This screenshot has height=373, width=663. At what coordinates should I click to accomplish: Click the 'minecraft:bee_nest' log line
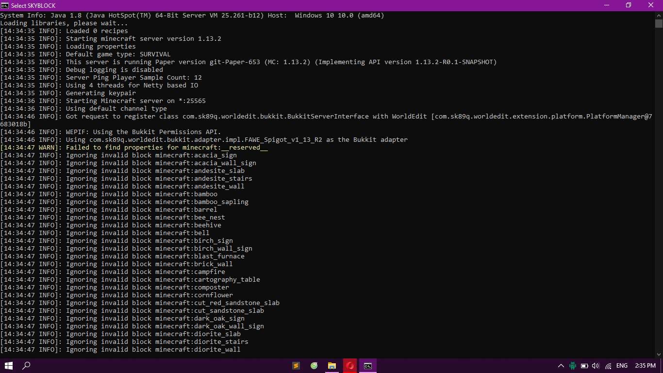click(113, 218)
